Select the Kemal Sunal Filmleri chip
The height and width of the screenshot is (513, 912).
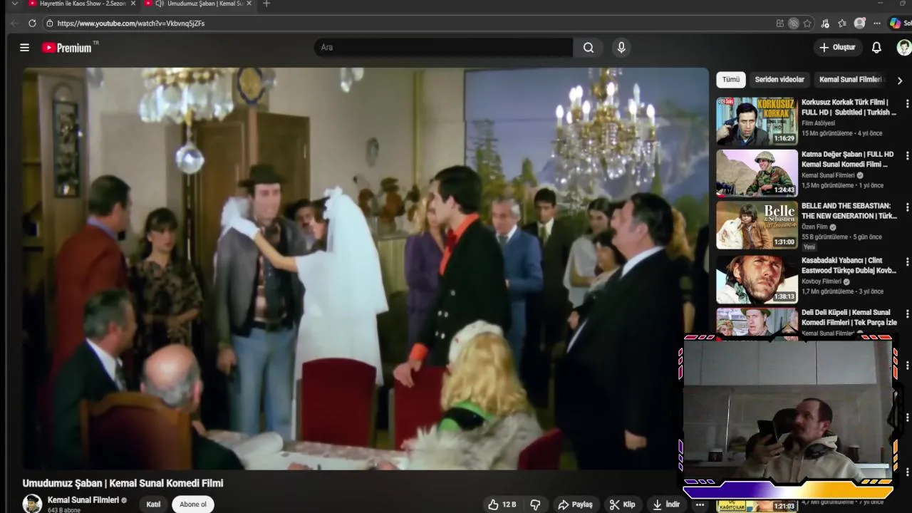851,80
